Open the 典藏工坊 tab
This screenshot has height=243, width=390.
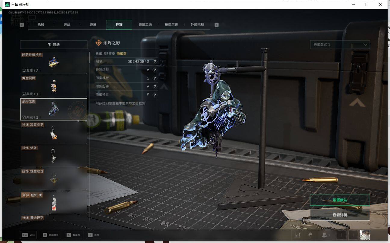click(x=145, y=25)
